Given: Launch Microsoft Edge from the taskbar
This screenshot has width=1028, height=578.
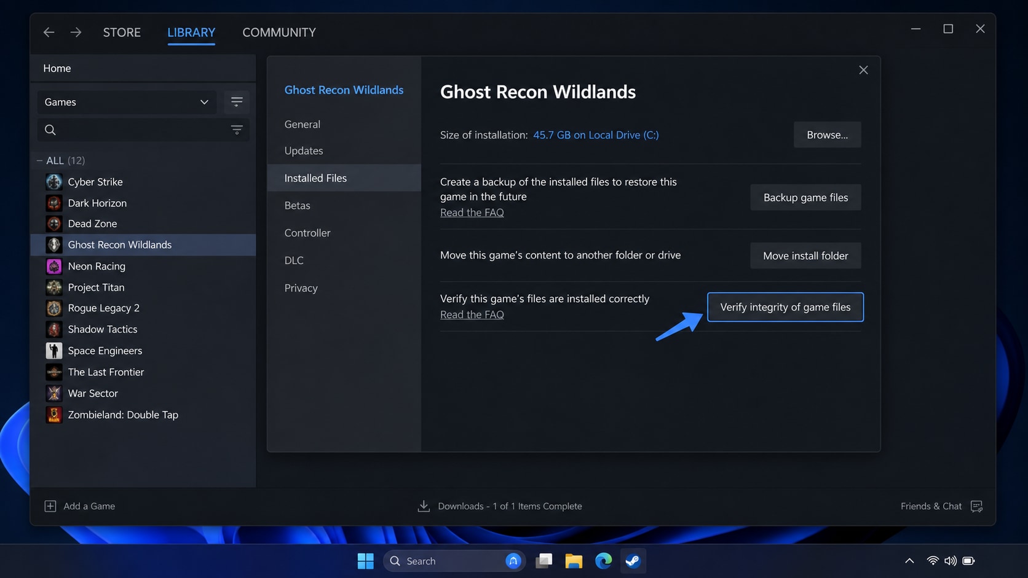Looking at the screenshot, I should click(604, 561).
